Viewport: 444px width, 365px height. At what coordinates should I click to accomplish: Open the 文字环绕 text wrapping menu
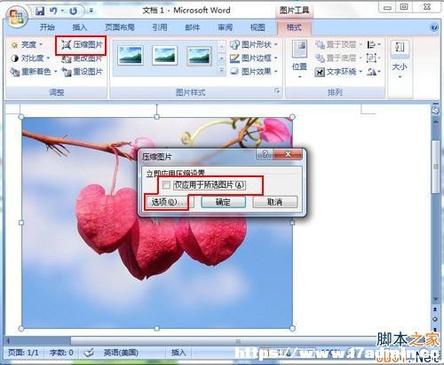338,72
